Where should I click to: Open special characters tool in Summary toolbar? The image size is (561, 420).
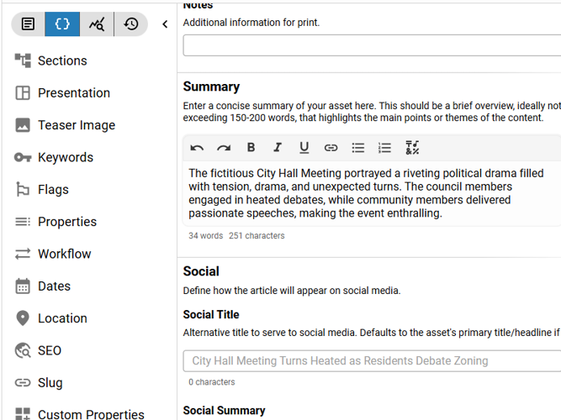pos(412,148)
